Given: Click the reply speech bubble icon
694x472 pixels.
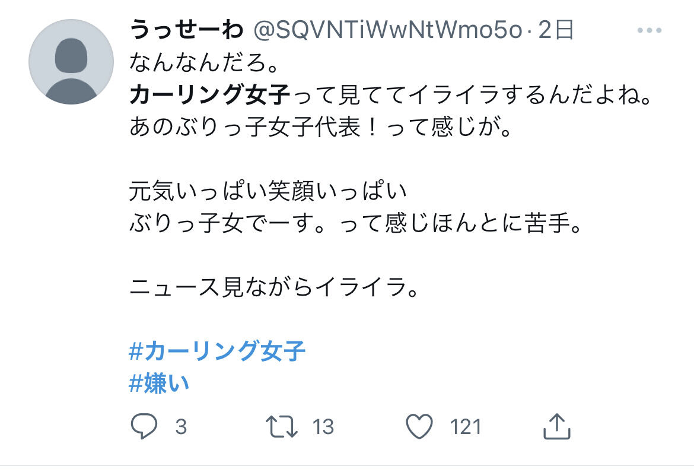Looking at the screenshot, I should coord(144,426).
